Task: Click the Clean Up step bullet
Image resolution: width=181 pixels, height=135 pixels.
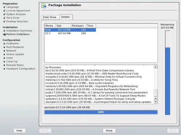Action: coord(4,62)
